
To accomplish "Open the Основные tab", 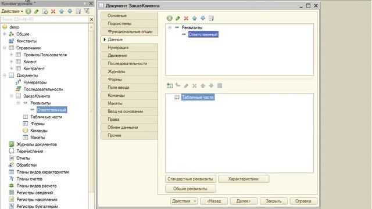I will coord(129,16).
